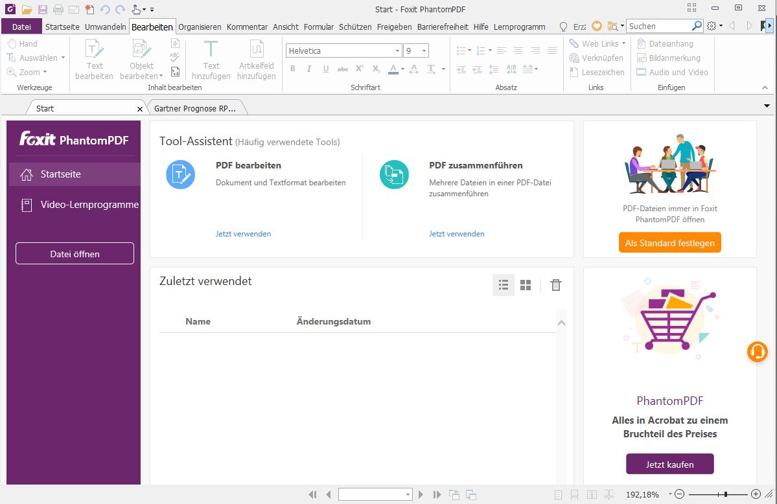Click the Lesezeichen bookmark tool
777x504 pixels.
pos(597,73)
